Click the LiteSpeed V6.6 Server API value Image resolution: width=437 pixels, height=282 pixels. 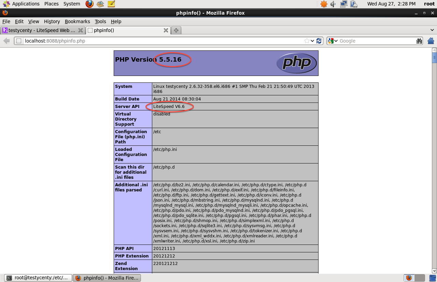point(169,107)
